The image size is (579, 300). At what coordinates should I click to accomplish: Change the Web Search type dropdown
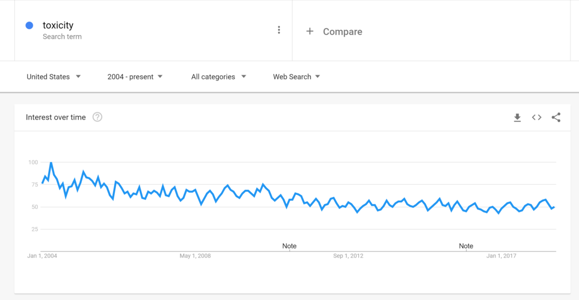tap(296, 77)
